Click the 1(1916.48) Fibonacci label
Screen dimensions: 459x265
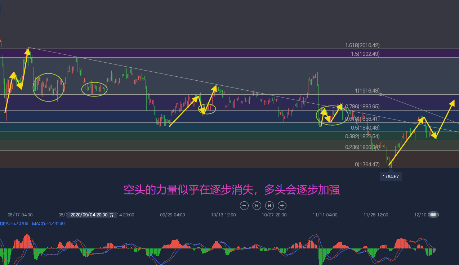367,91
